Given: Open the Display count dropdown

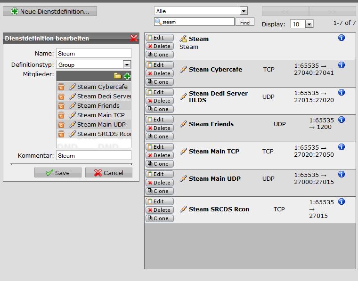Looking at the screenshot, I should tap(309, 24).
